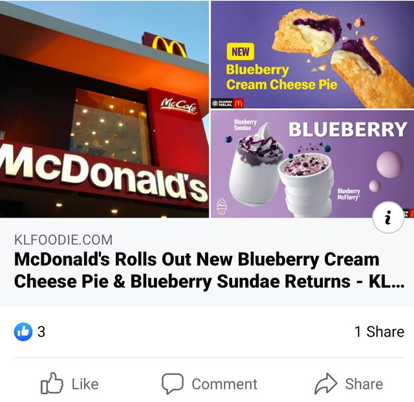The width and height of the screenshot is (414, 402).
Task: Click the McCafé sign in the photo
Action: 179,106
